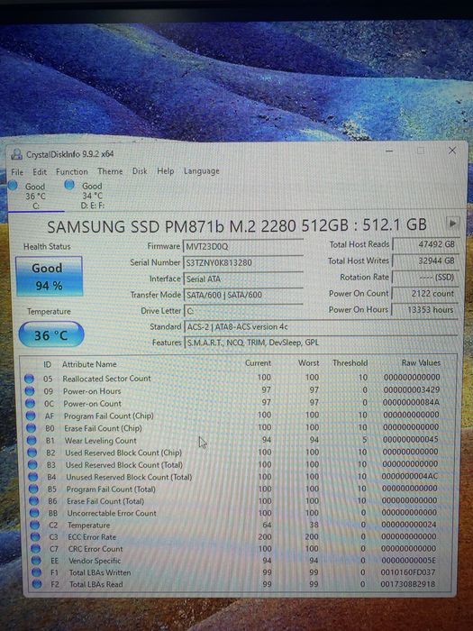
Task: Click status orb for Erase Fail Count (Chip)
Action: point(31,428)
